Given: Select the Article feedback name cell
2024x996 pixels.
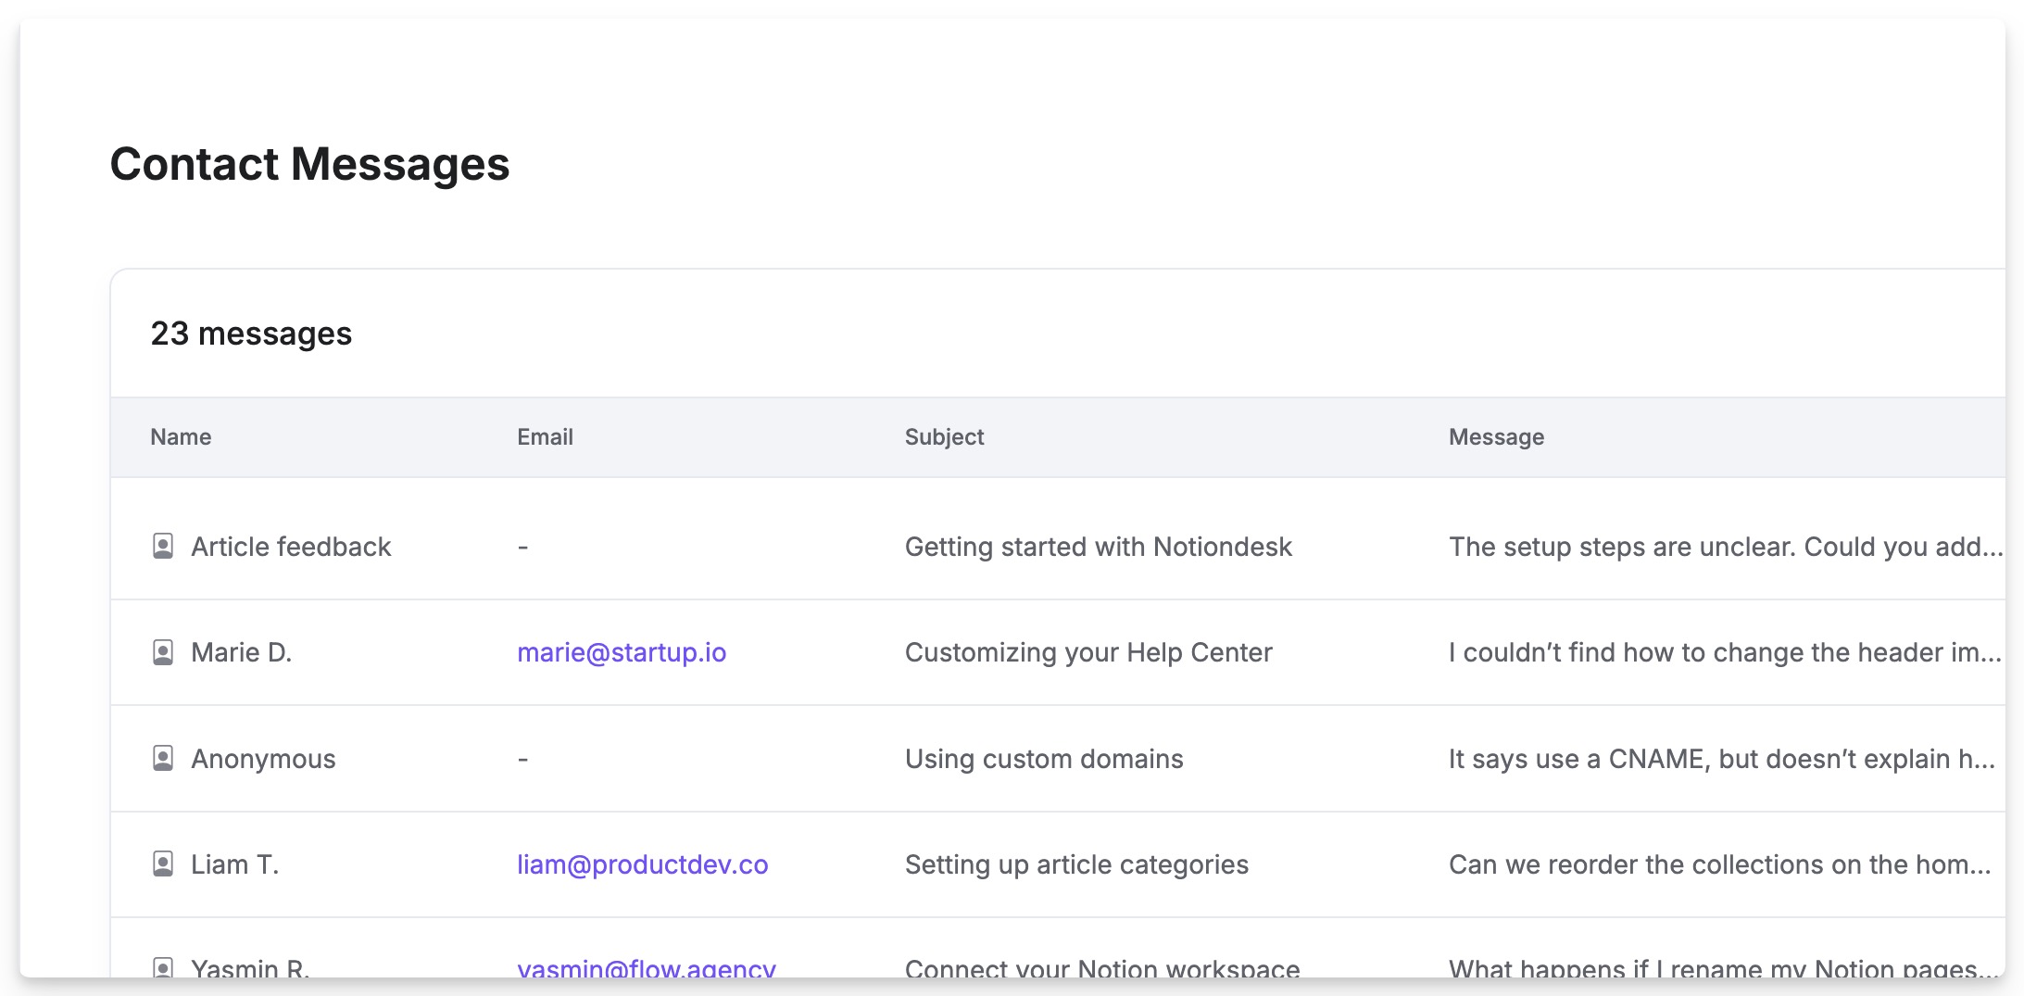Looking at the screenshot, I should tap(291, 547).
